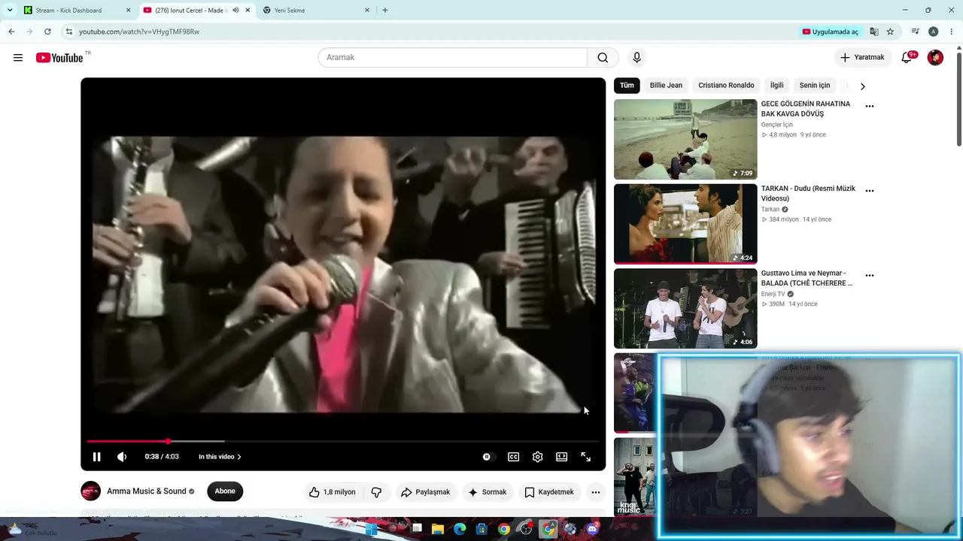Go back to the previous page
This screenshot has height=541, width=963.
point(11,32)
